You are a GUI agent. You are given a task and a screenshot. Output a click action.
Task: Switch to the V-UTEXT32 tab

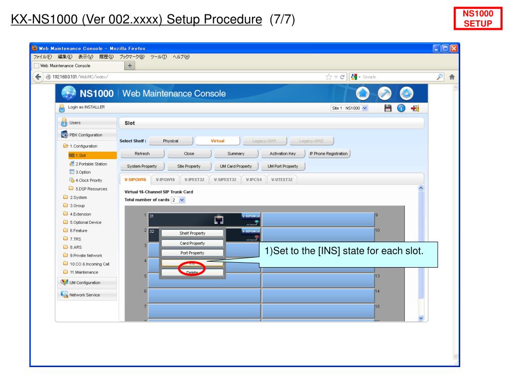pos(282,179)
